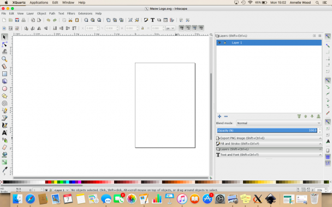
Task: Select the Spiral tool
Action: (x=4, y=103)
